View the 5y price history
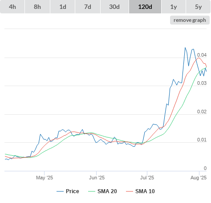 point(199,7)
